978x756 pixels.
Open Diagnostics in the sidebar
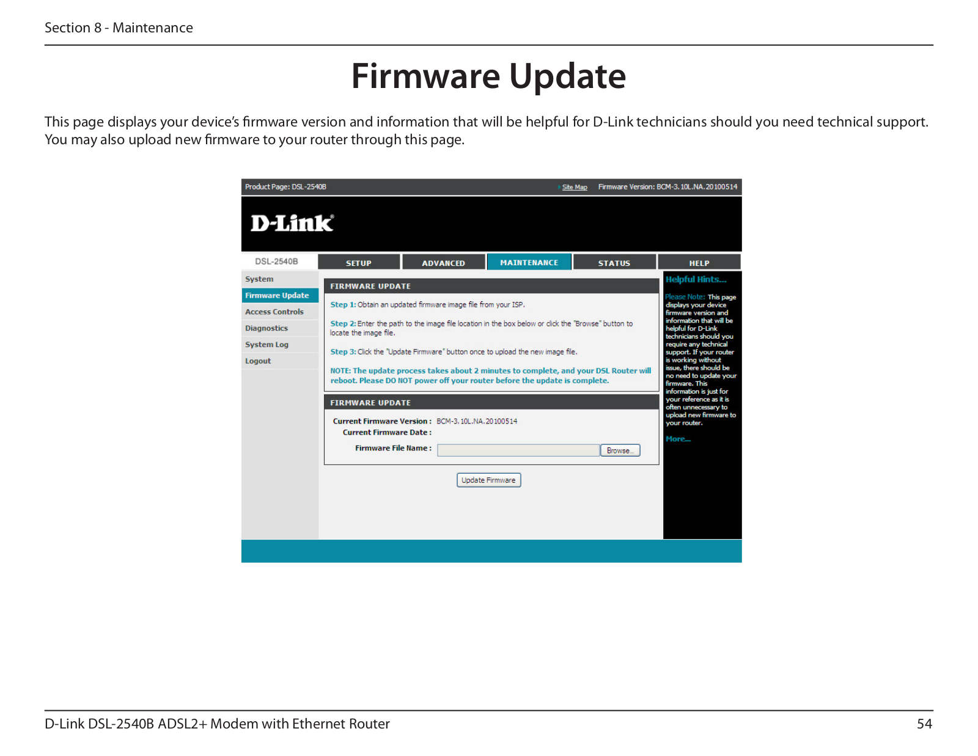coord(280,328)
